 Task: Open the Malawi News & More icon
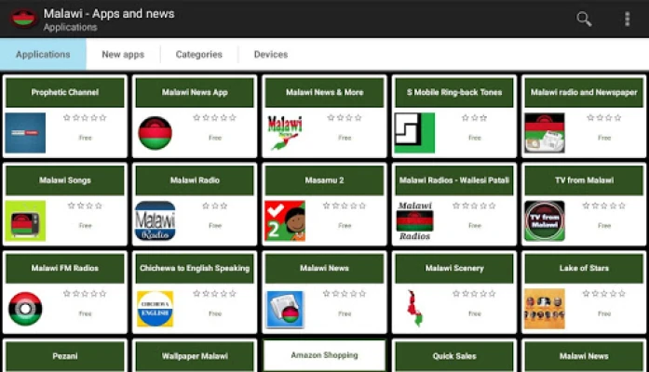click(285, 133)
